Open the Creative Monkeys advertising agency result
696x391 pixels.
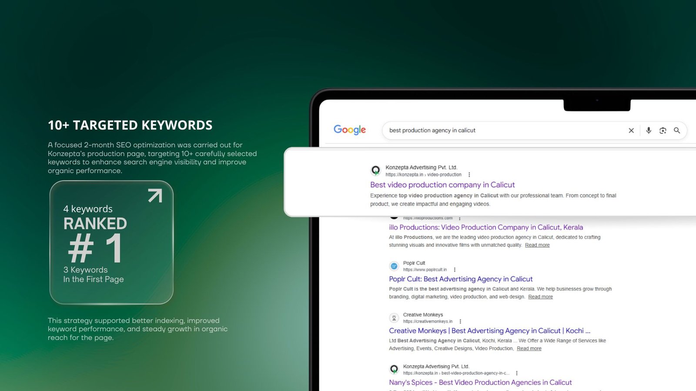click(489, 331)
